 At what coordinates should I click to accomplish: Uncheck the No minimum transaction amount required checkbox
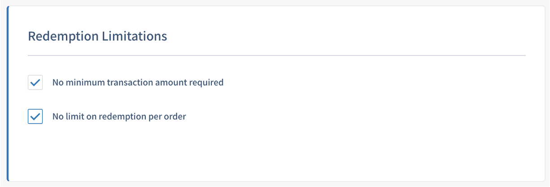35,83
